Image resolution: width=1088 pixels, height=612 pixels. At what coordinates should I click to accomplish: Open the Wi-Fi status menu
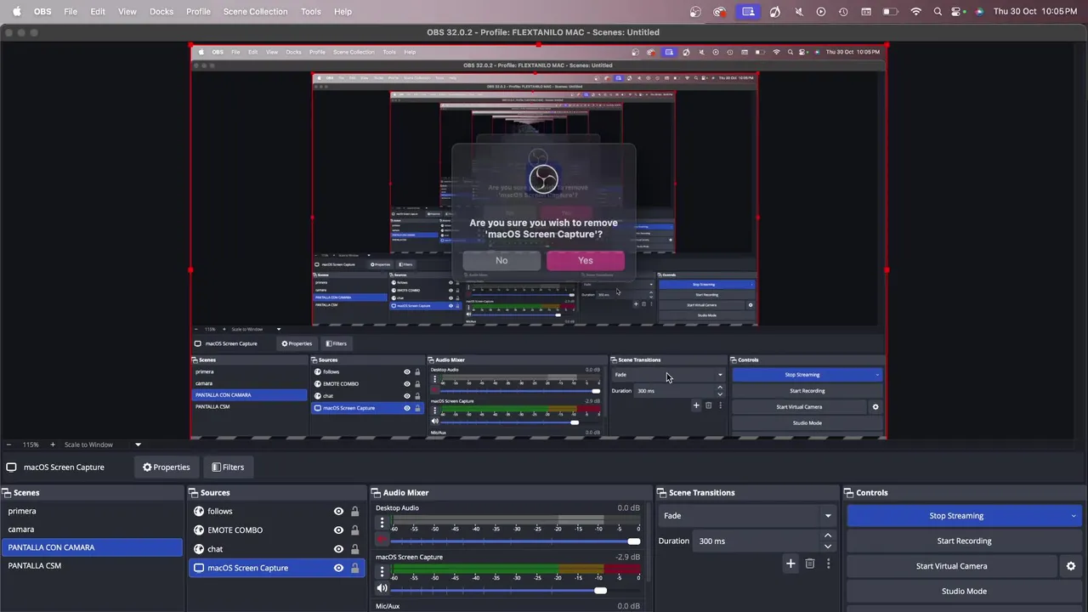tap(915, 12)
